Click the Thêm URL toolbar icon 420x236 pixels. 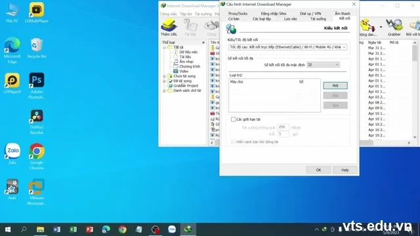coord(169,28)
